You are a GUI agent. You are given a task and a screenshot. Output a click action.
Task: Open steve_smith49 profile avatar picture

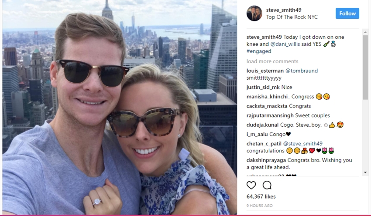click(254, 13)
